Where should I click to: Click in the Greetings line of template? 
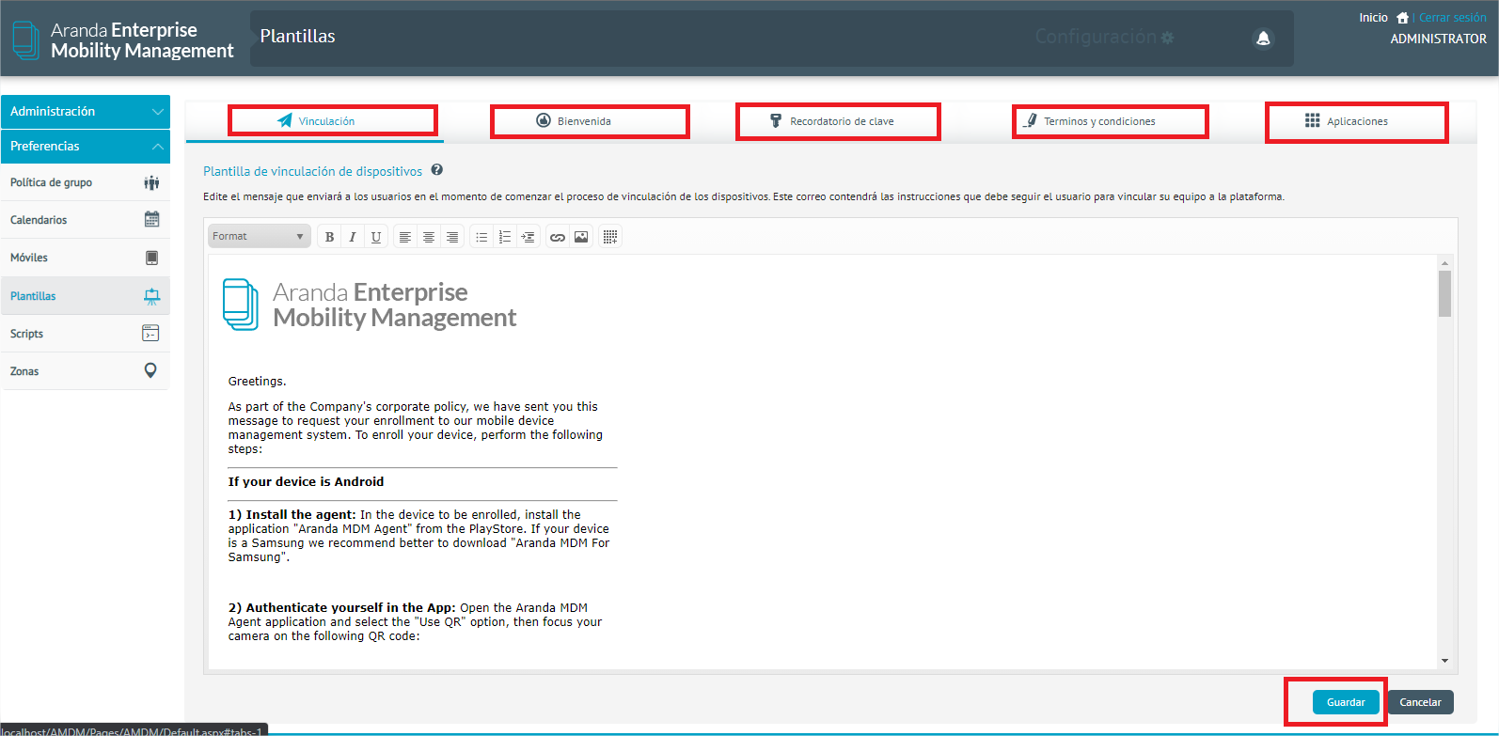tap(257, 381)
